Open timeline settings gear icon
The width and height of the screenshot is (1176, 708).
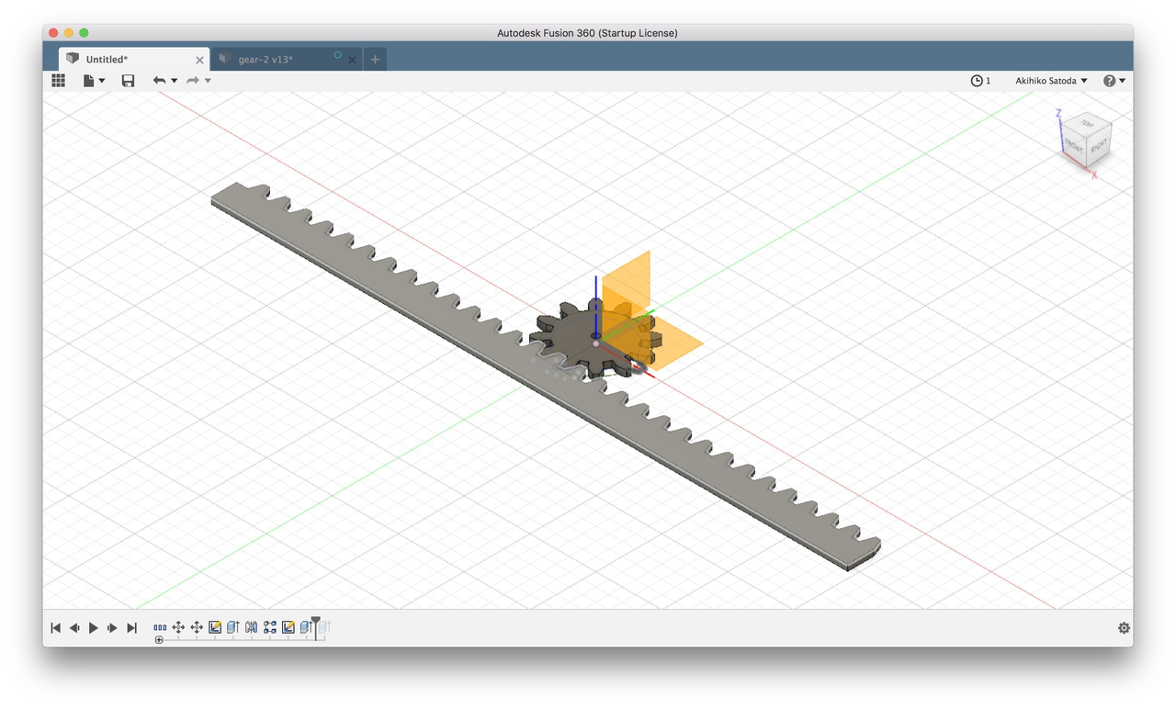1124,628
